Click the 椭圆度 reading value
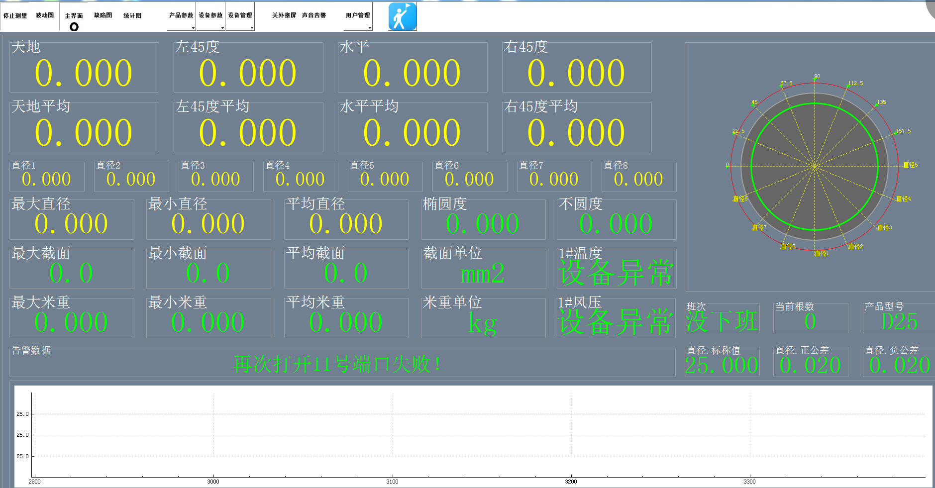This screenshot has height=488, width=935. (482, 224)
